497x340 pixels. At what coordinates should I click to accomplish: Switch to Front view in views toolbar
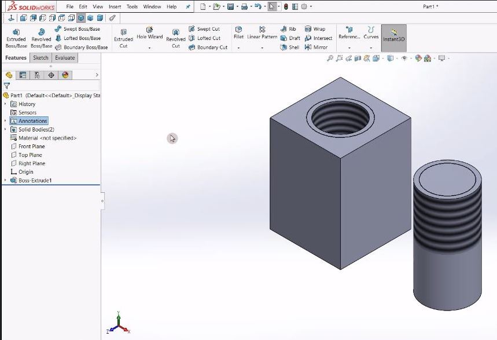(24, 18)
